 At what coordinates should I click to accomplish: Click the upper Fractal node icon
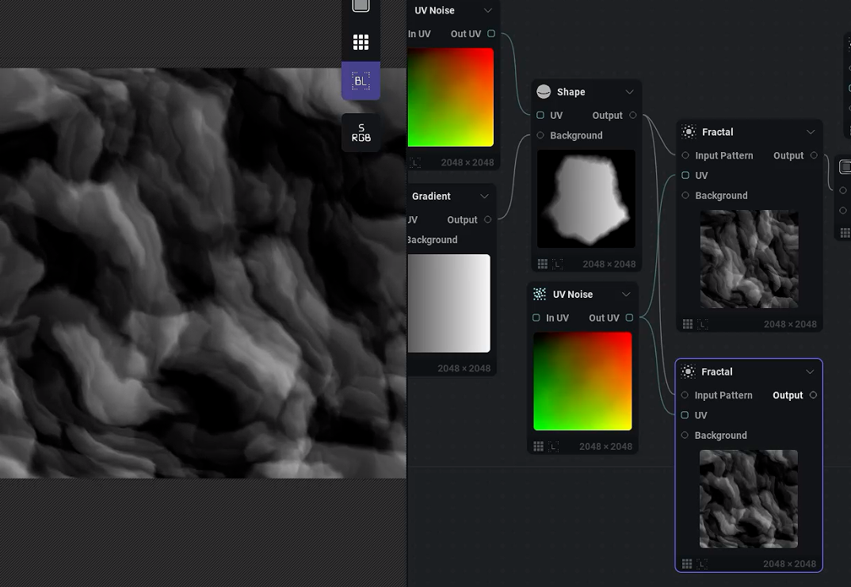[689, 132]
